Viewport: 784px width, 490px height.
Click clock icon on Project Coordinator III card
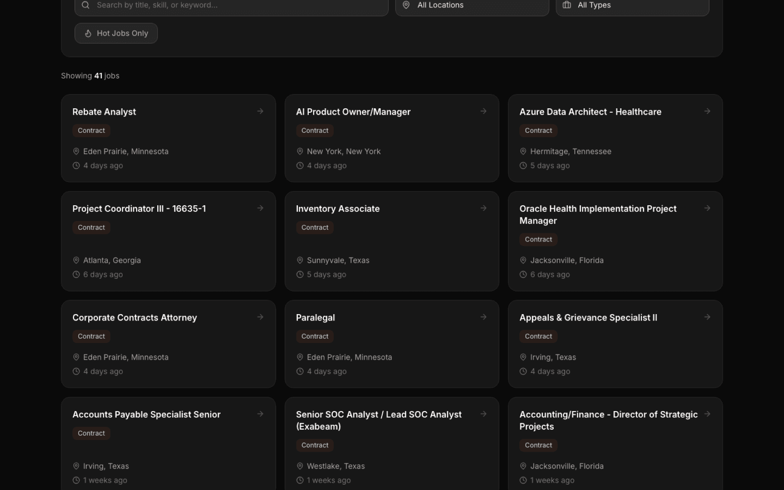tap(76, 274)
